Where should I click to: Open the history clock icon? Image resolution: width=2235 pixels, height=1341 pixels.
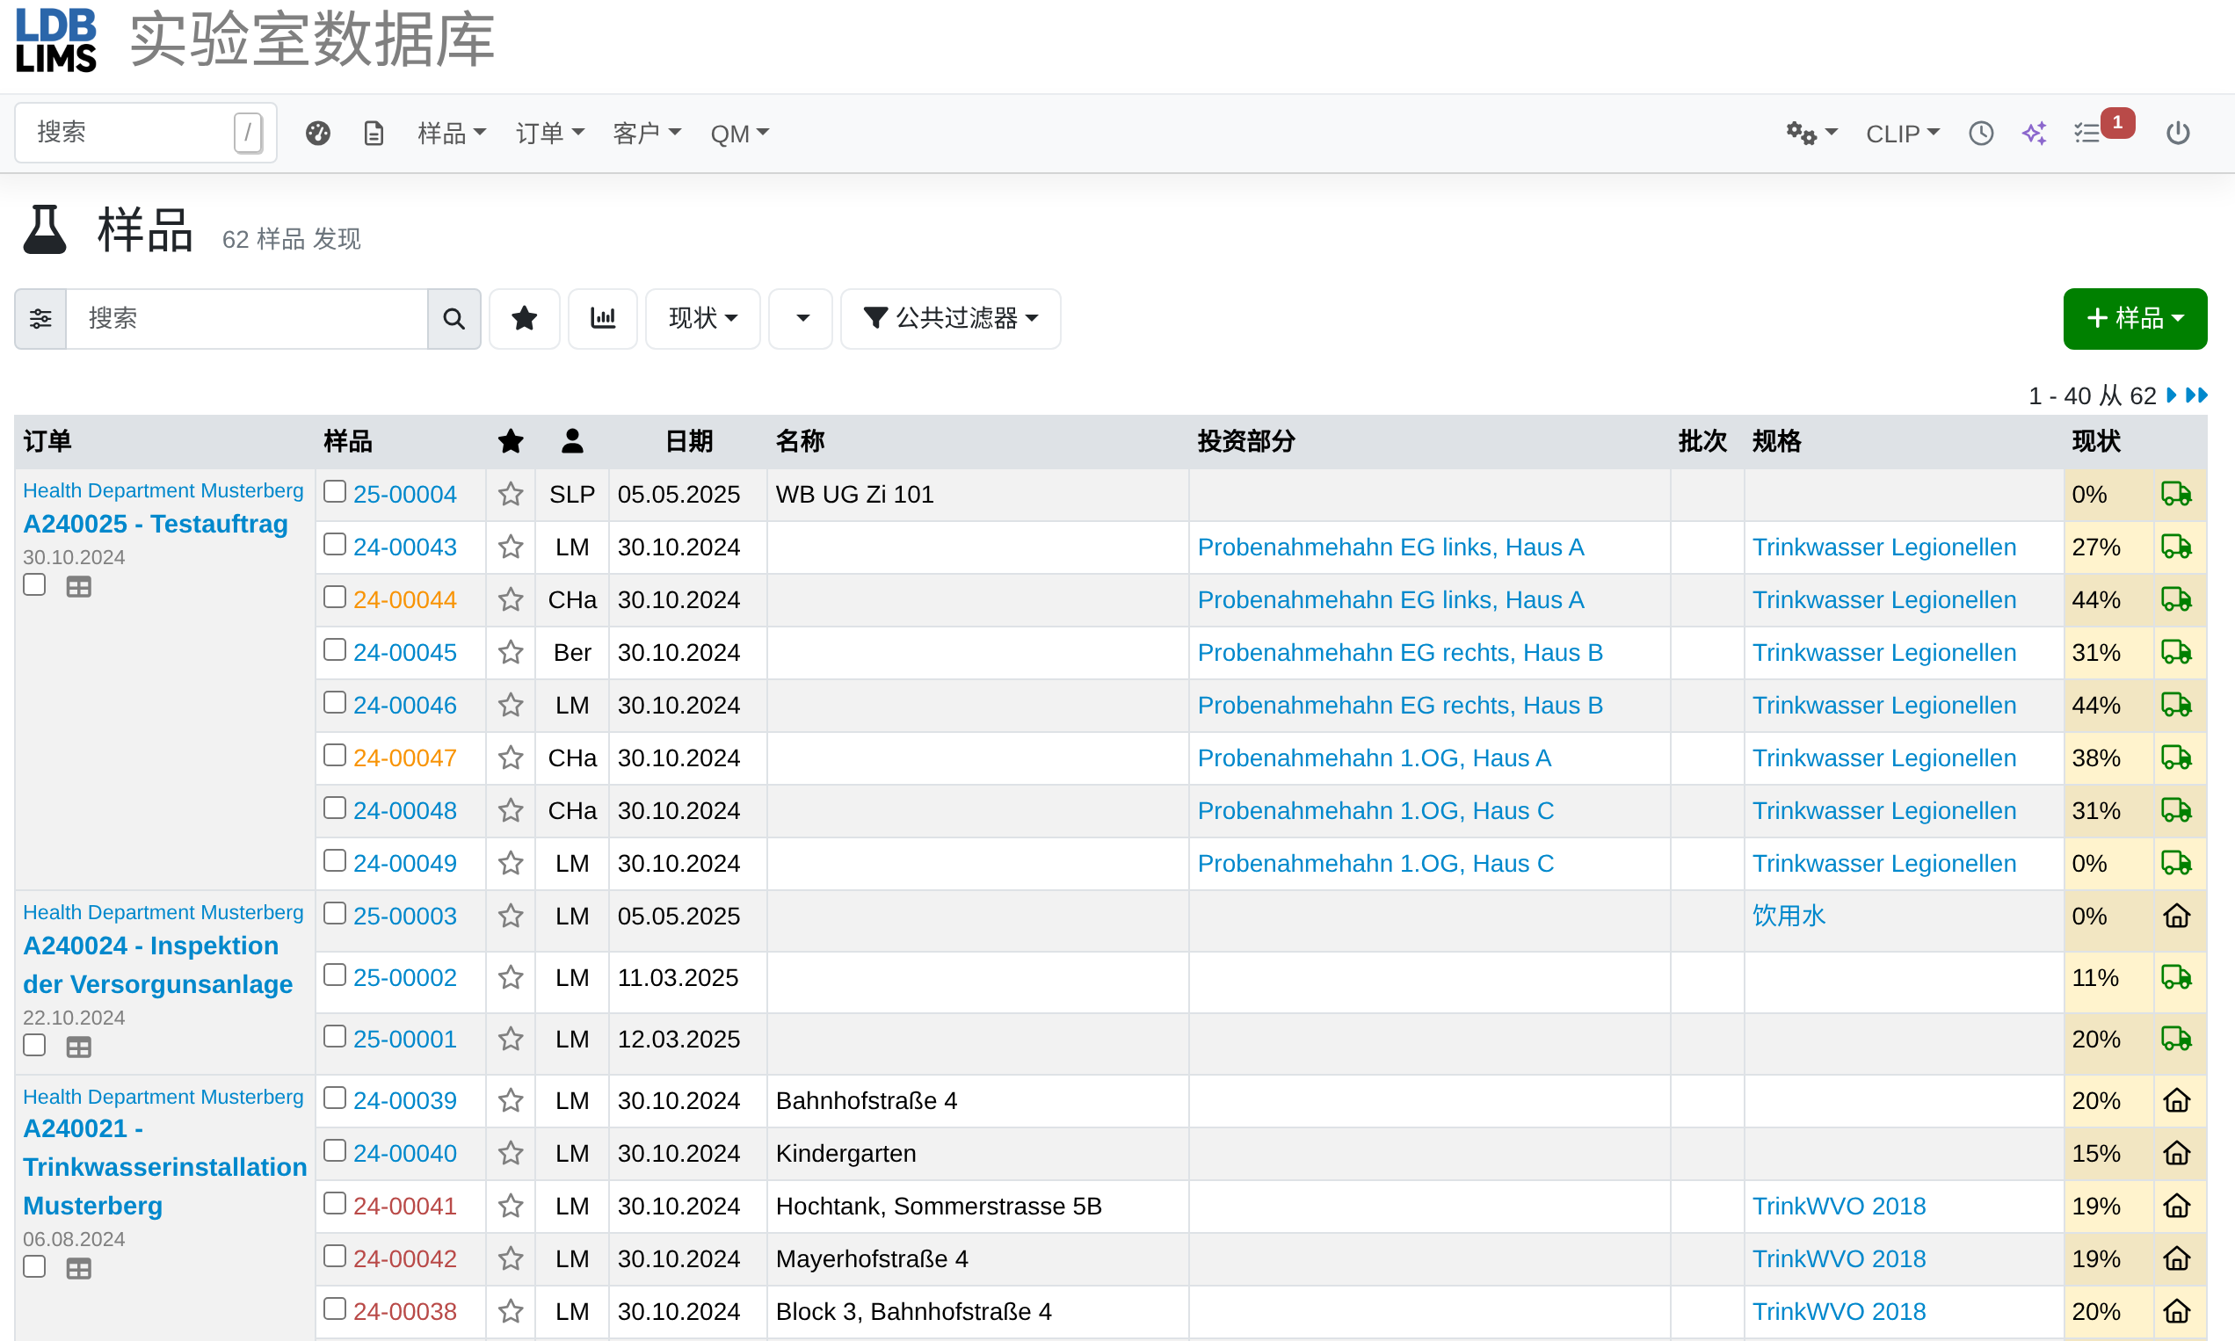point(1980,134)
